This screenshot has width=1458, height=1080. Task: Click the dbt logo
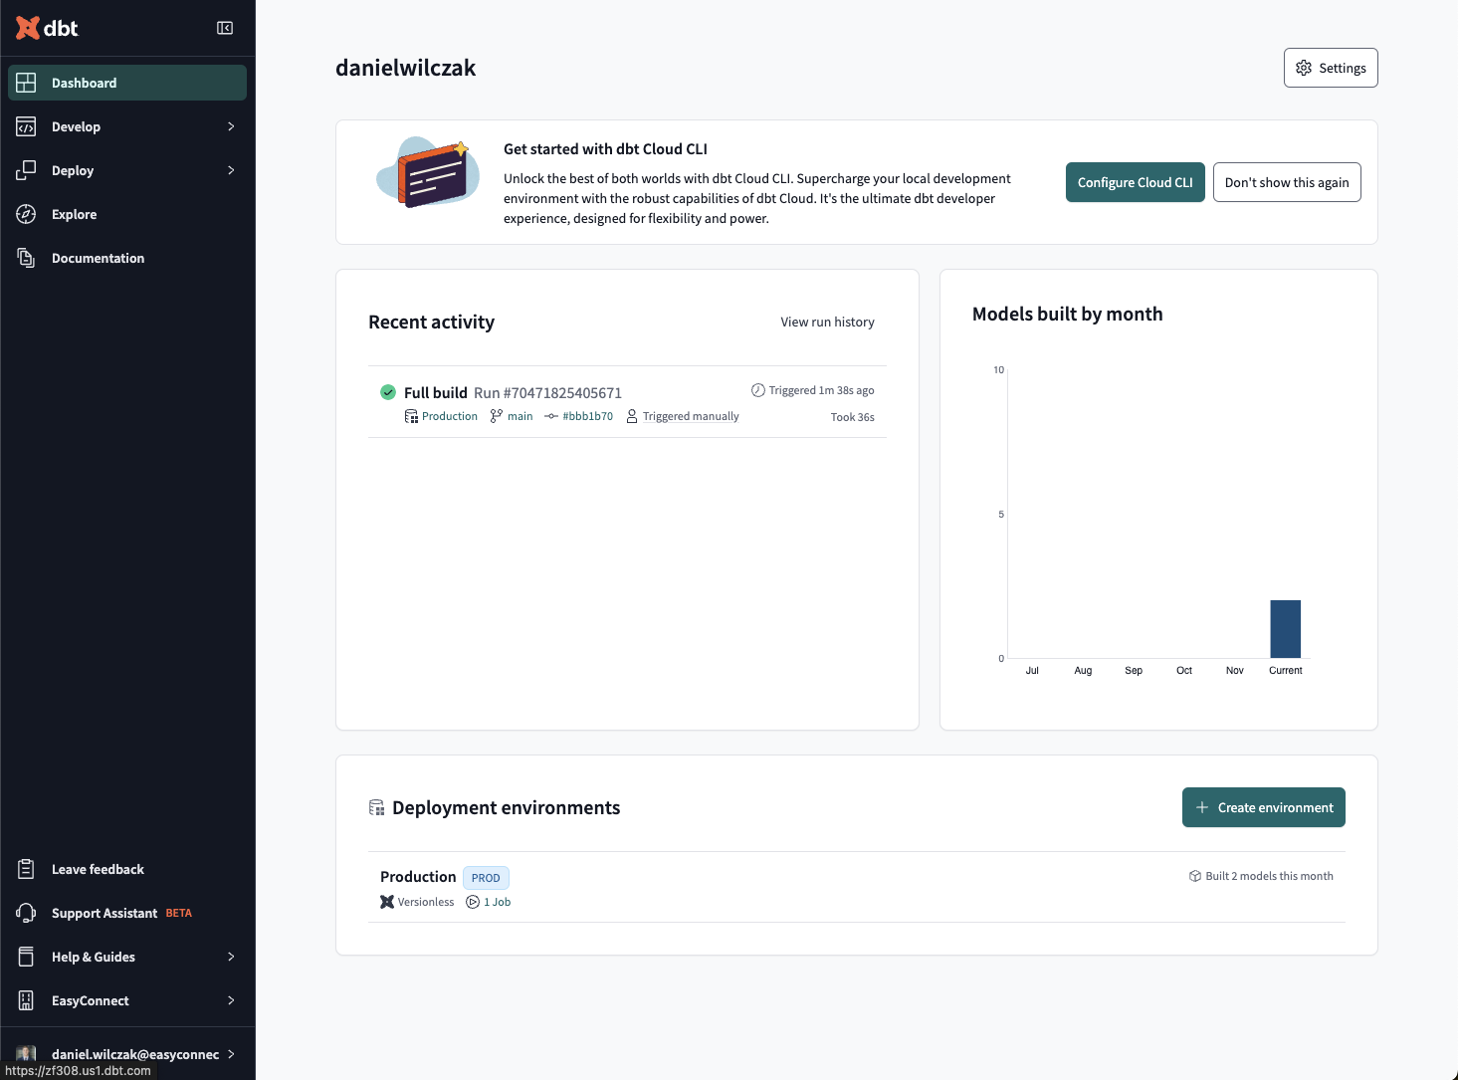pos(47,28)
